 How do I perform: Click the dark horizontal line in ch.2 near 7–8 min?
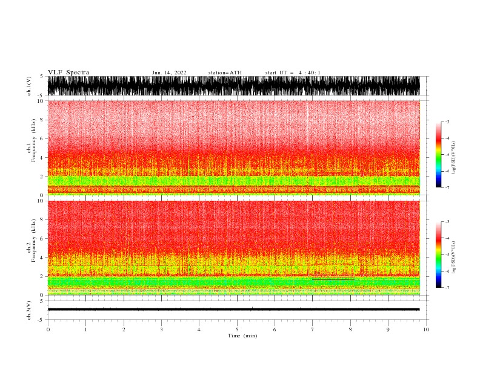tap(333, 279)
